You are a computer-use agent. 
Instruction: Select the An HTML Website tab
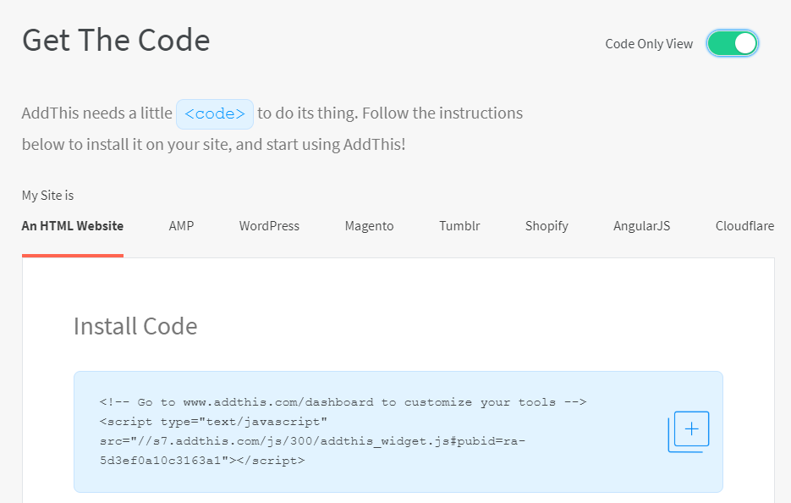pyautogui.click(x=73, y=226)
